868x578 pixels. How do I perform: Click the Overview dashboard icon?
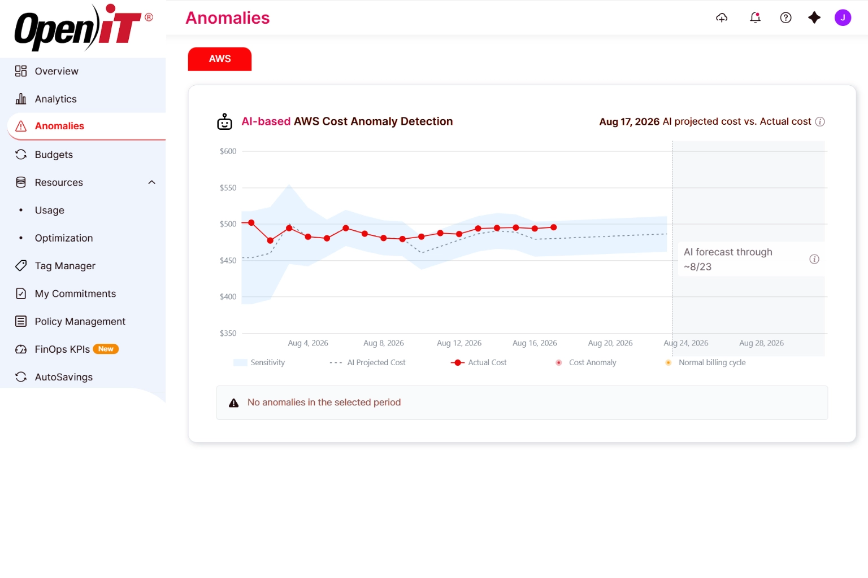pyautogui.click(x=21, y=71)
